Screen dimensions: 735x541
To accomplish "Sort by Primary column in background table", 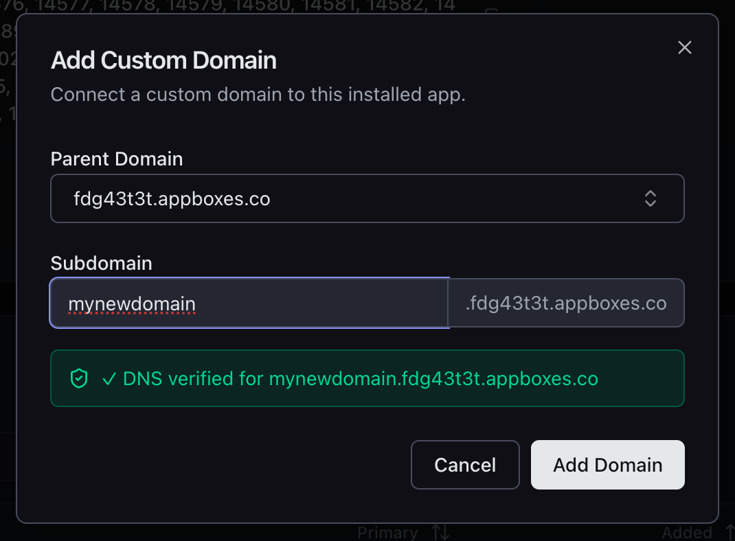I will (403, 533).
